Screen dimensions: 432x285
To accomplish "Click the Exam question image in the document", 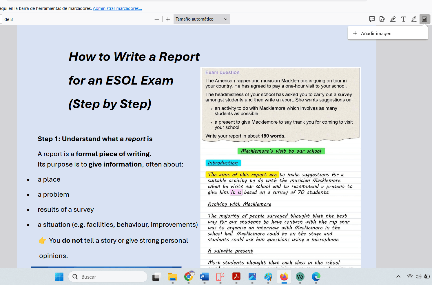I will coord(280,104).
